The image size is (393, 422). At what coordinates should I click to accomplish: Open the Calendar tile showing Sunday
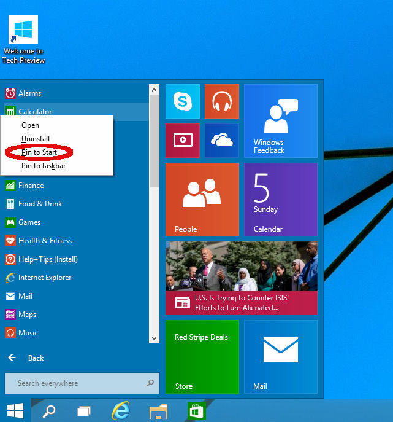pos(280,200)
